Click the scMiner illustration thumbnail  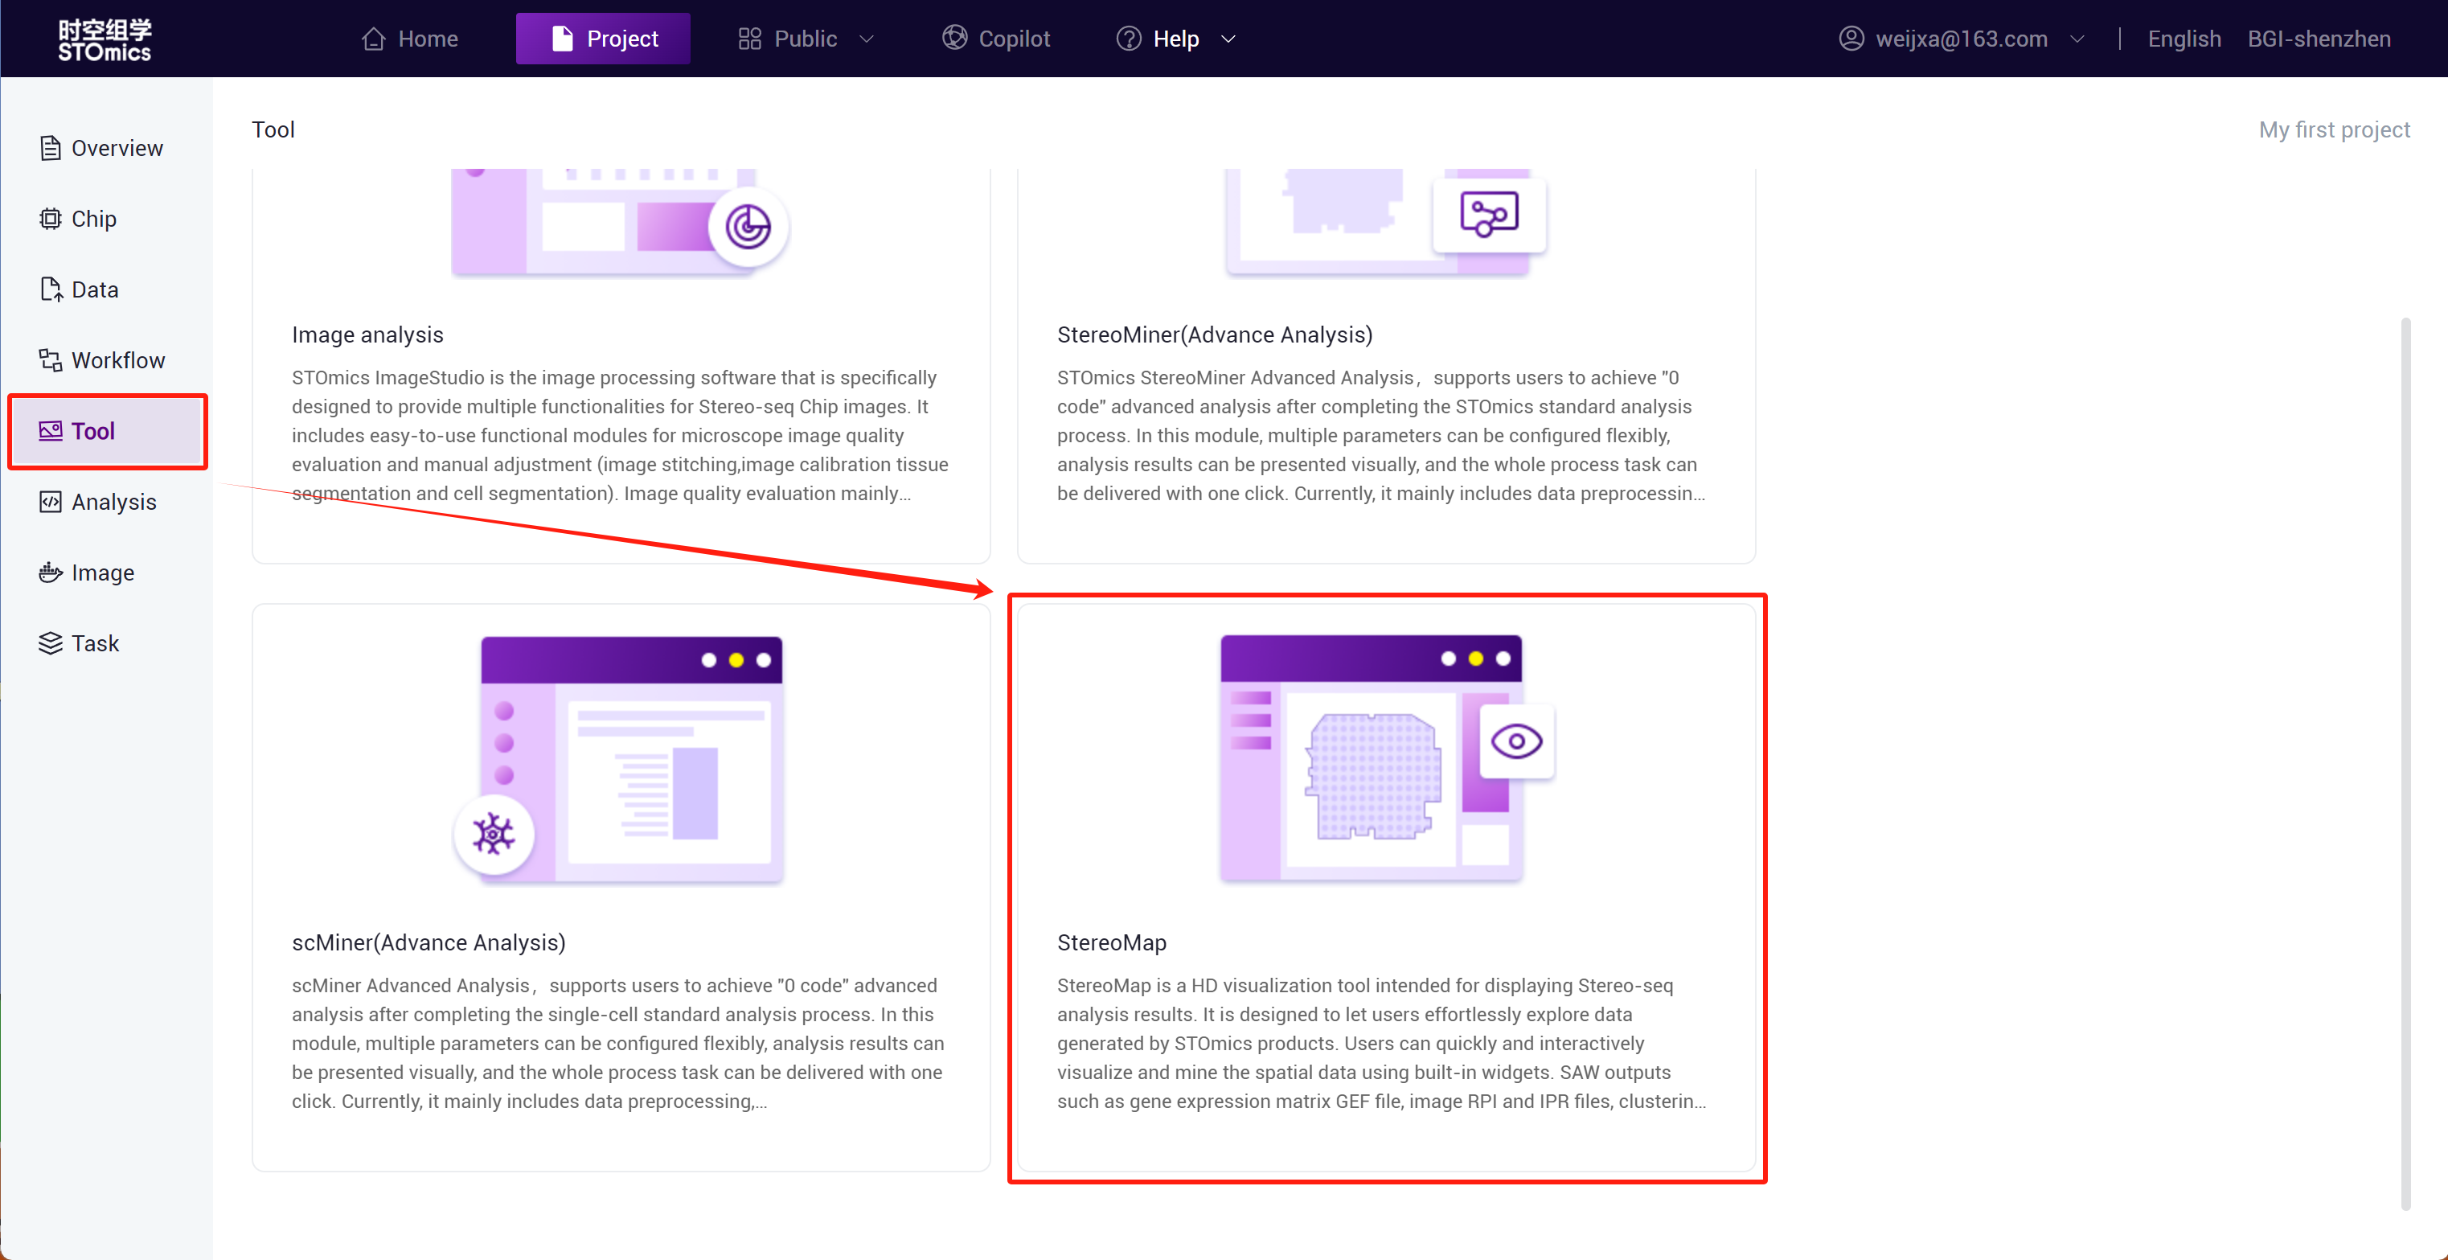[620, 761]
